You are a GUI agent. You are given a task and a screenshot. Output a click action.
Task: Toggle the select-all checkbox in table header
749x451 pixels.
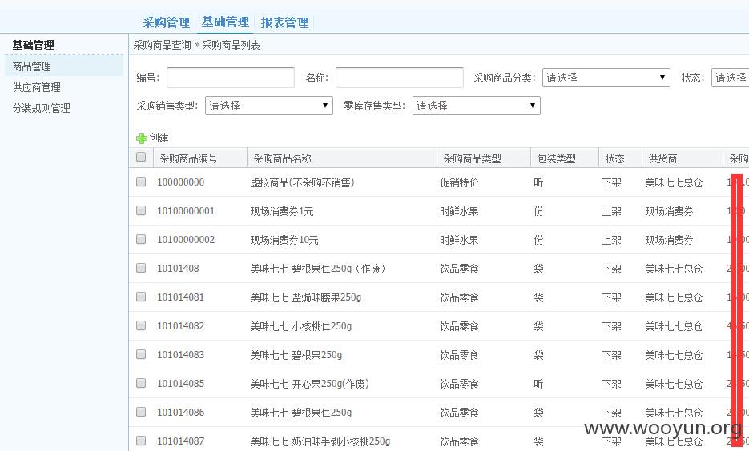pos(141,157)
